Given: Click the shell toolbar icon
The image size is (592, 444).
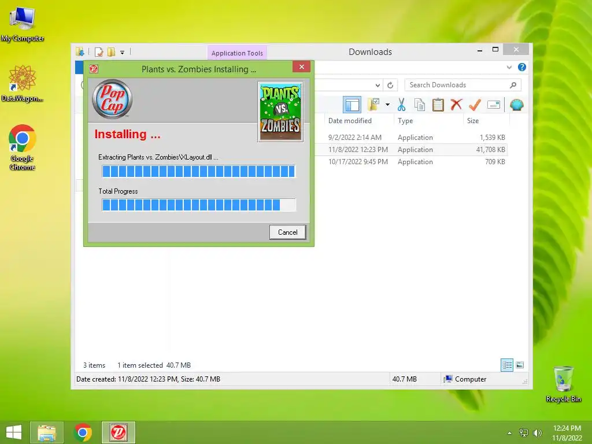Looking at the screenshot, I should (516, 105).
